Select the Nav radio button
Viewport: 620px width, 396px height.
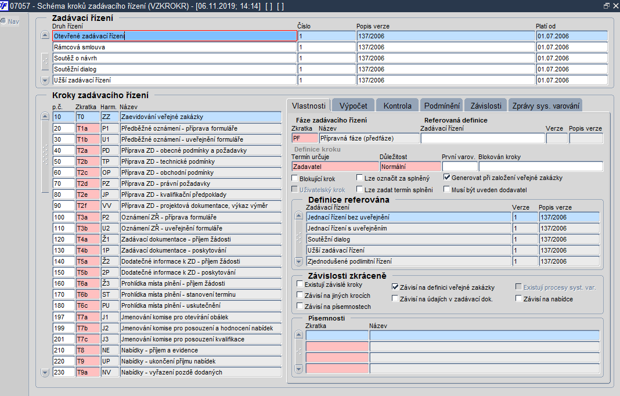[x=3, y=21]
